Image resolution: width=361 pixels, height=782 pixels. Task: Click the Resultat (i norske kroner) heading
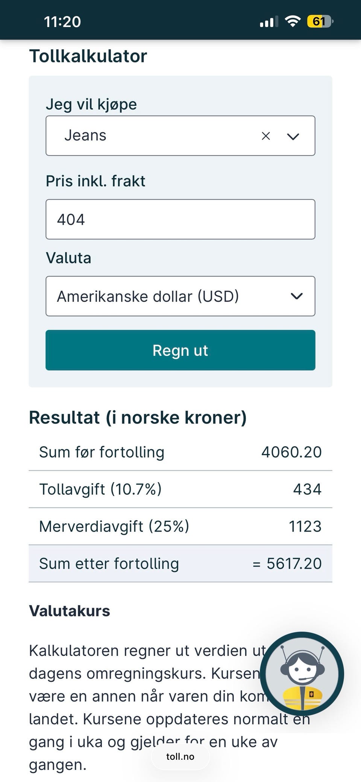138,418
